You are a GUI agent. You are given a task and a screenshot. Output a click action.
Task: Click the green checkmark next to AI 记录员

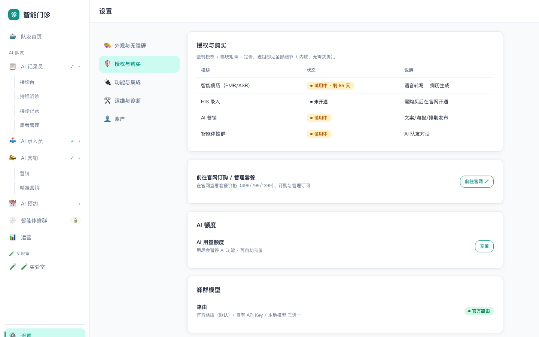72,67
